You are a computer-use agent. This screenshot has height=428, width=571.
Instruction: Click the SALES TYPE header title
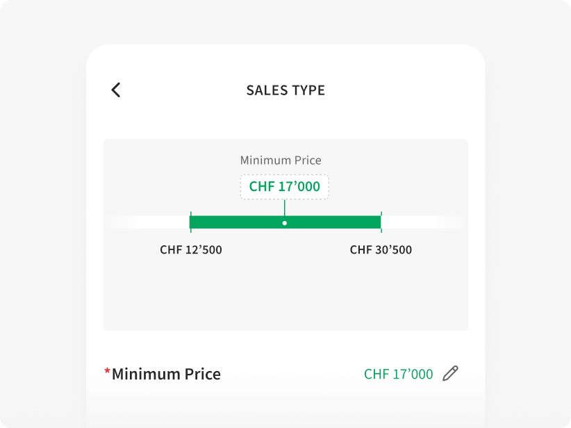[285, 90]
